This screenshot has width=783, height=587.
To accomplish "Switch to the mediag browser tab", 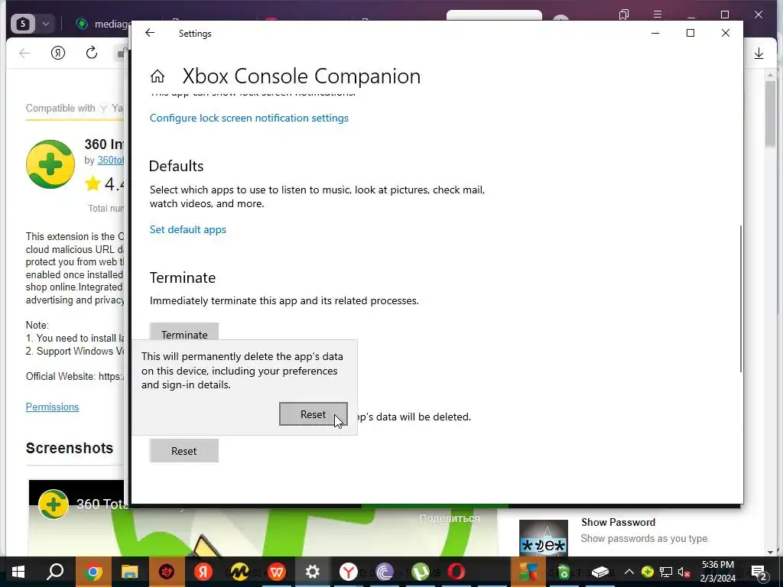I will (102, 24).
